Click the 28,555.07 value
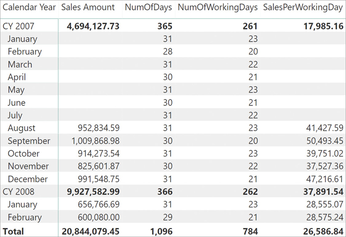Viewport: 346px width, 237px height. [325, 204]
